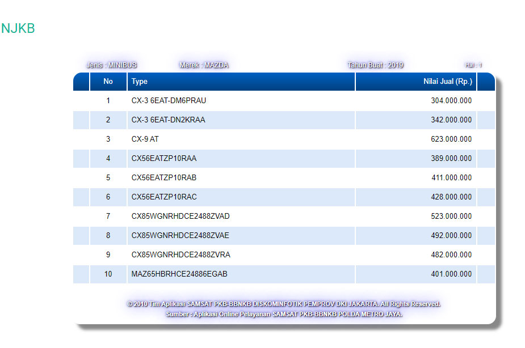Select the type CX85WGNRHDCE2488ZVAE
The image size is (525, 348).
(180, 236)
